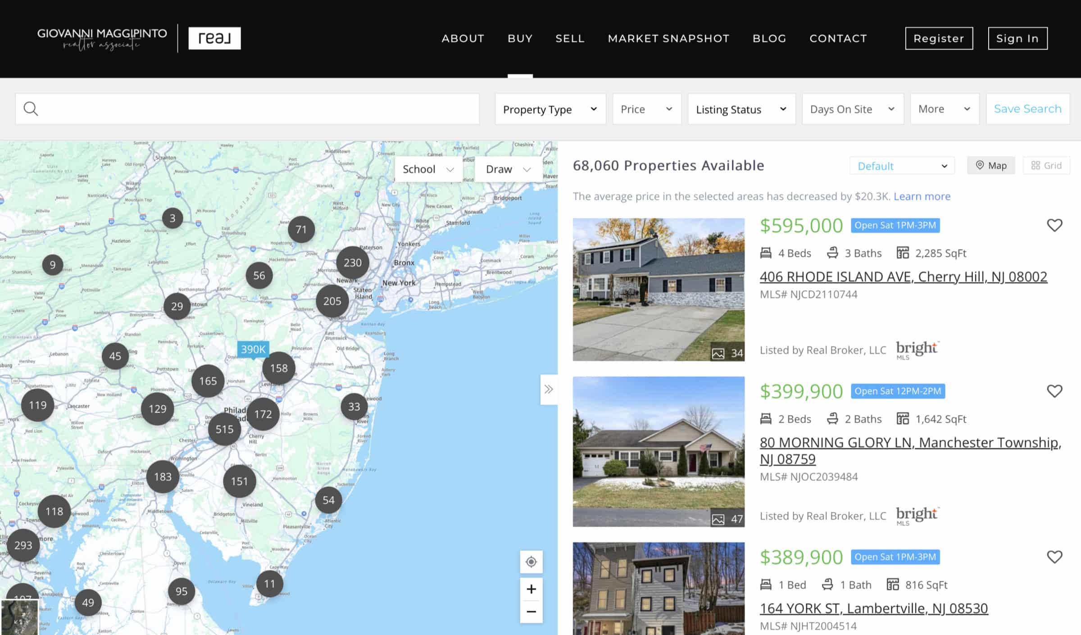This screenshot has width=1081, height=635.
Task: Expand the School overlay dropdown on map
Action: (428, 169)
